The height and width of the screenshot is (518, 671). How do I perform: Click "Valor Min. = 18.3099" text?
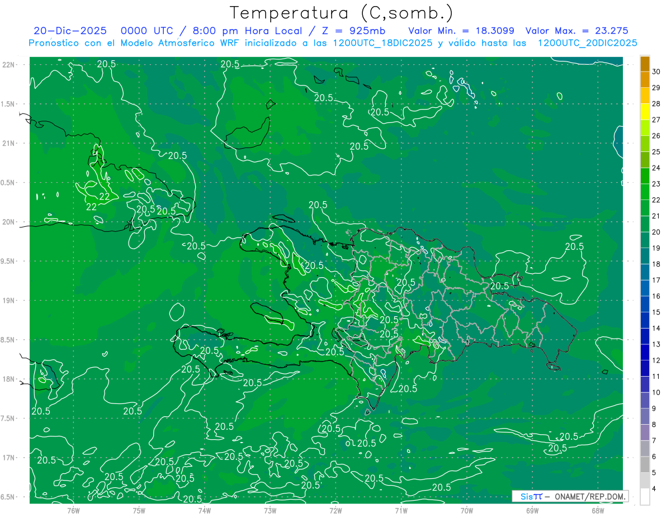click(461, 31)
